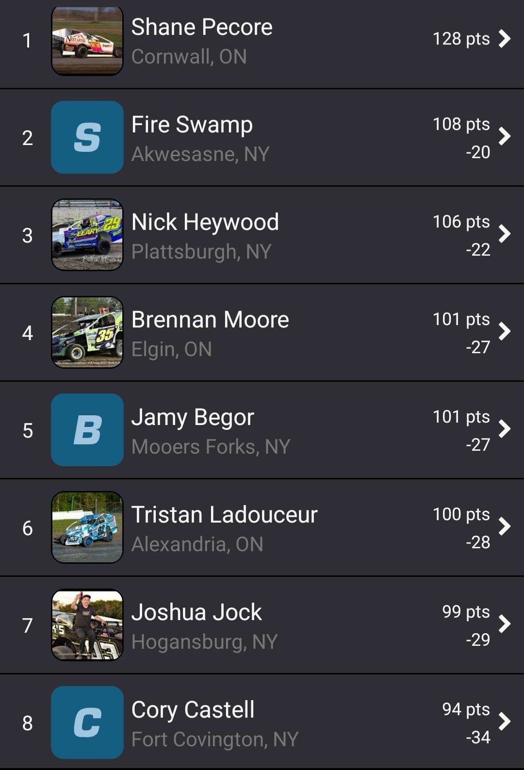Open Shane Pecore's race car photo

pyautogui.click(x=87, y=42)
